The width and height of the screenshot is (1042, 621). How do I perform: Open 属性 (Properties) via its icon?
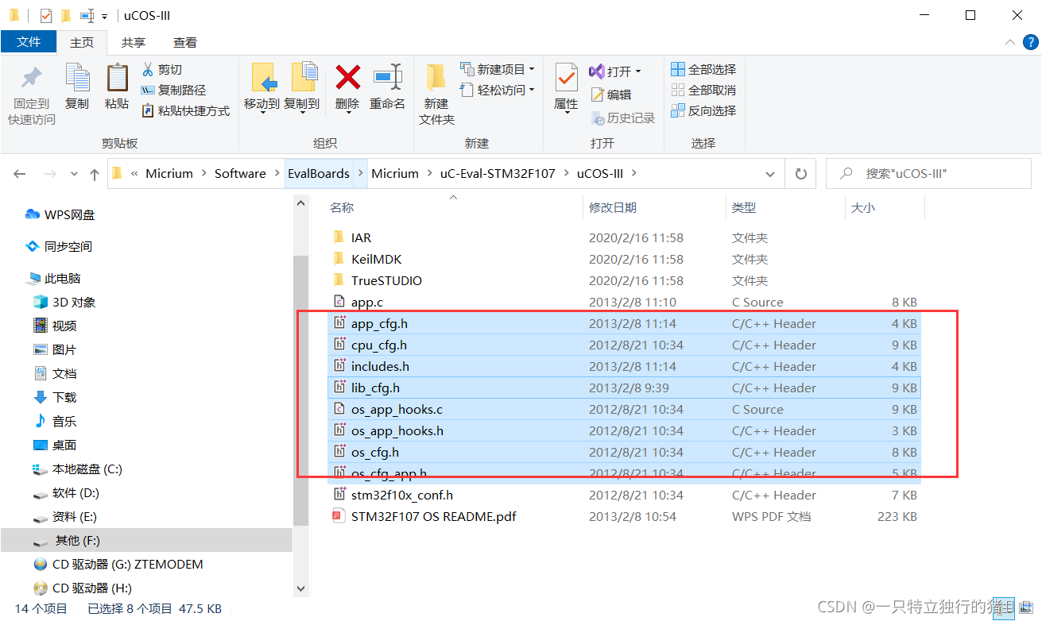(x=565, y=85)
